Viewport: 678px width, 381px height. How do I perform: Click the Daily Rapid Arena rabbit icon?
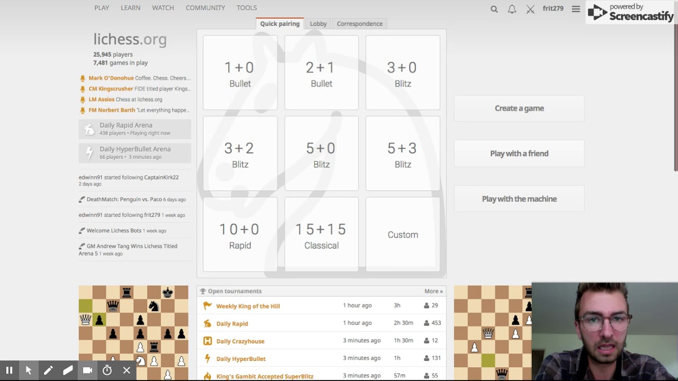[90, 129]
